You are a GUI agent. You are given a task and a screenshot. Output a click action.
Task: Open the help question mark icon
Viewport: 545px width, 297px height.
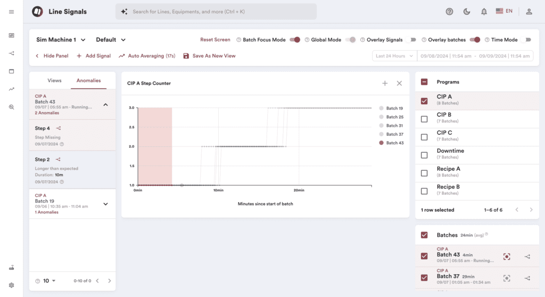point(449,12)
